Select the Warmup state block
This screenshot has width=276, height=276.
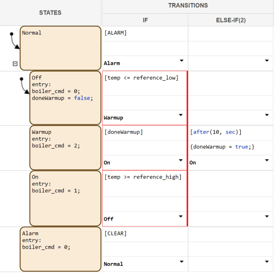[x=65, y=148]
